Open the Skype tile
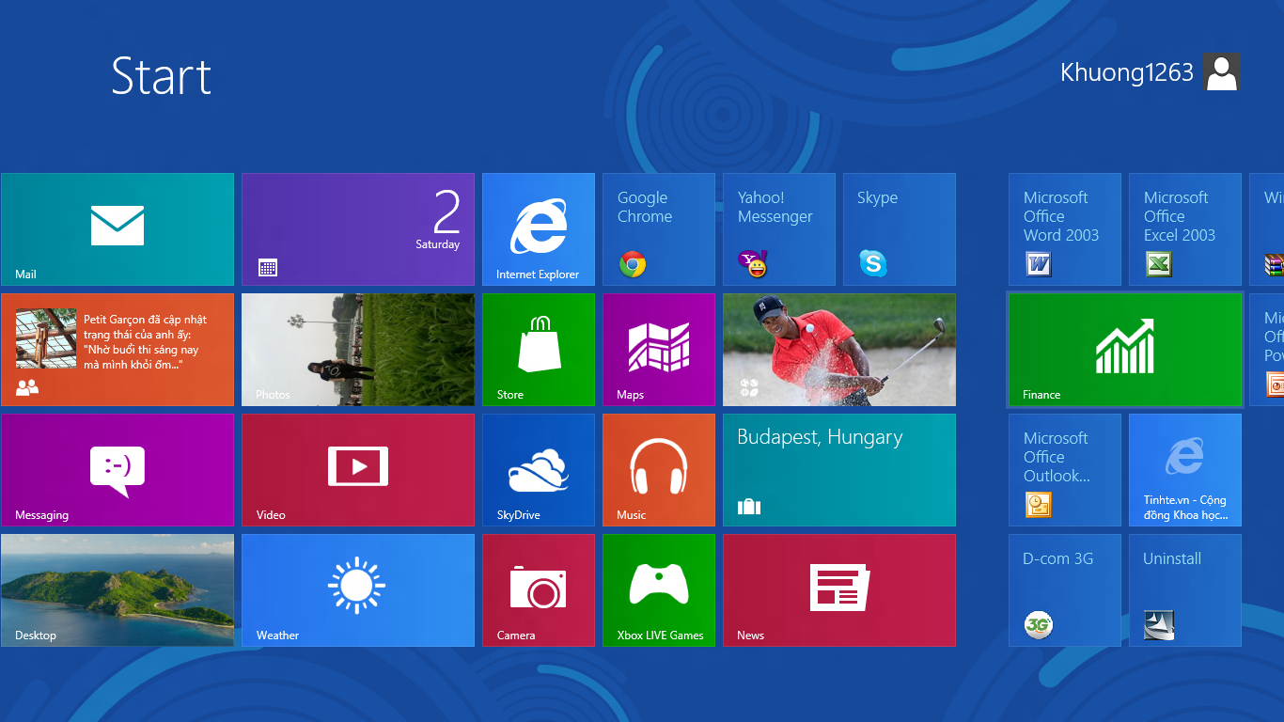This screenshot has width=1284, height=722. click(x=900, y=229)
